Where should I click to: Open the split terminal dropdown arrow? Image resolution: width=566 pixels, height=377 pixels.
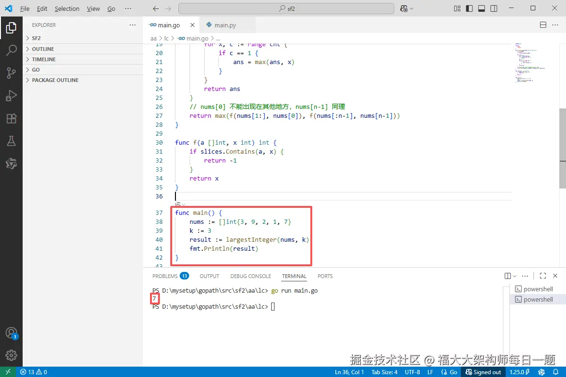(515, 276)
